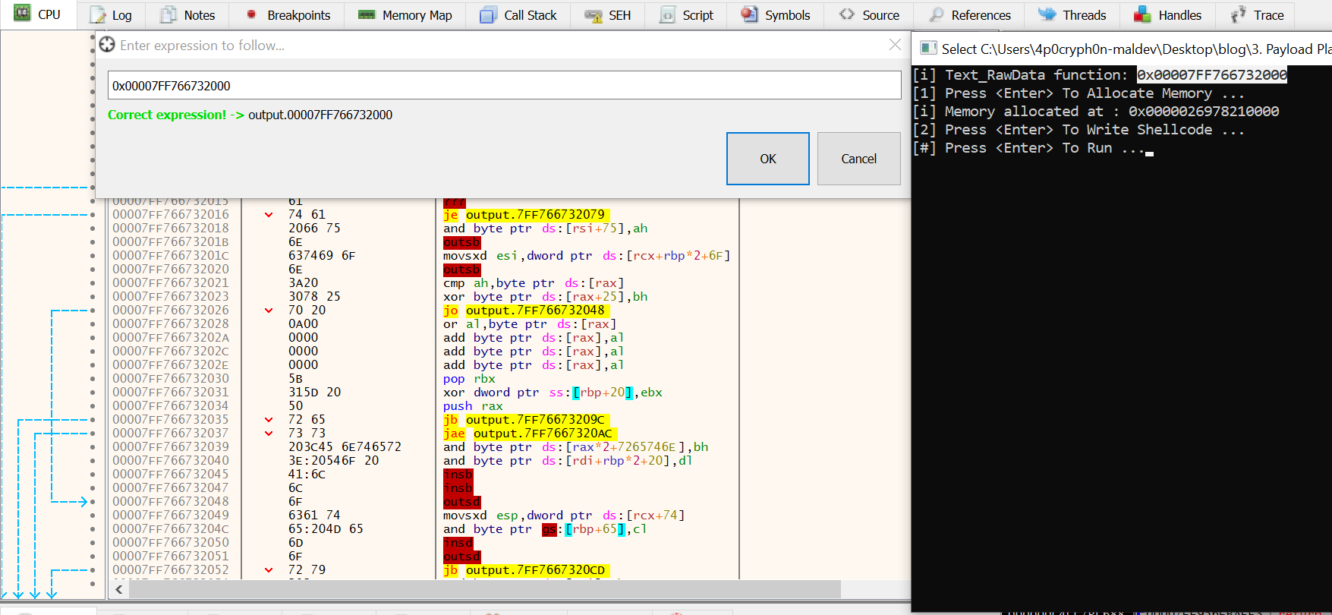The height and width of the screenshot is (615, 1332).
Task: Click the Memory Map RAM icon
Action: pyautogui.click(x=367, y=14)
